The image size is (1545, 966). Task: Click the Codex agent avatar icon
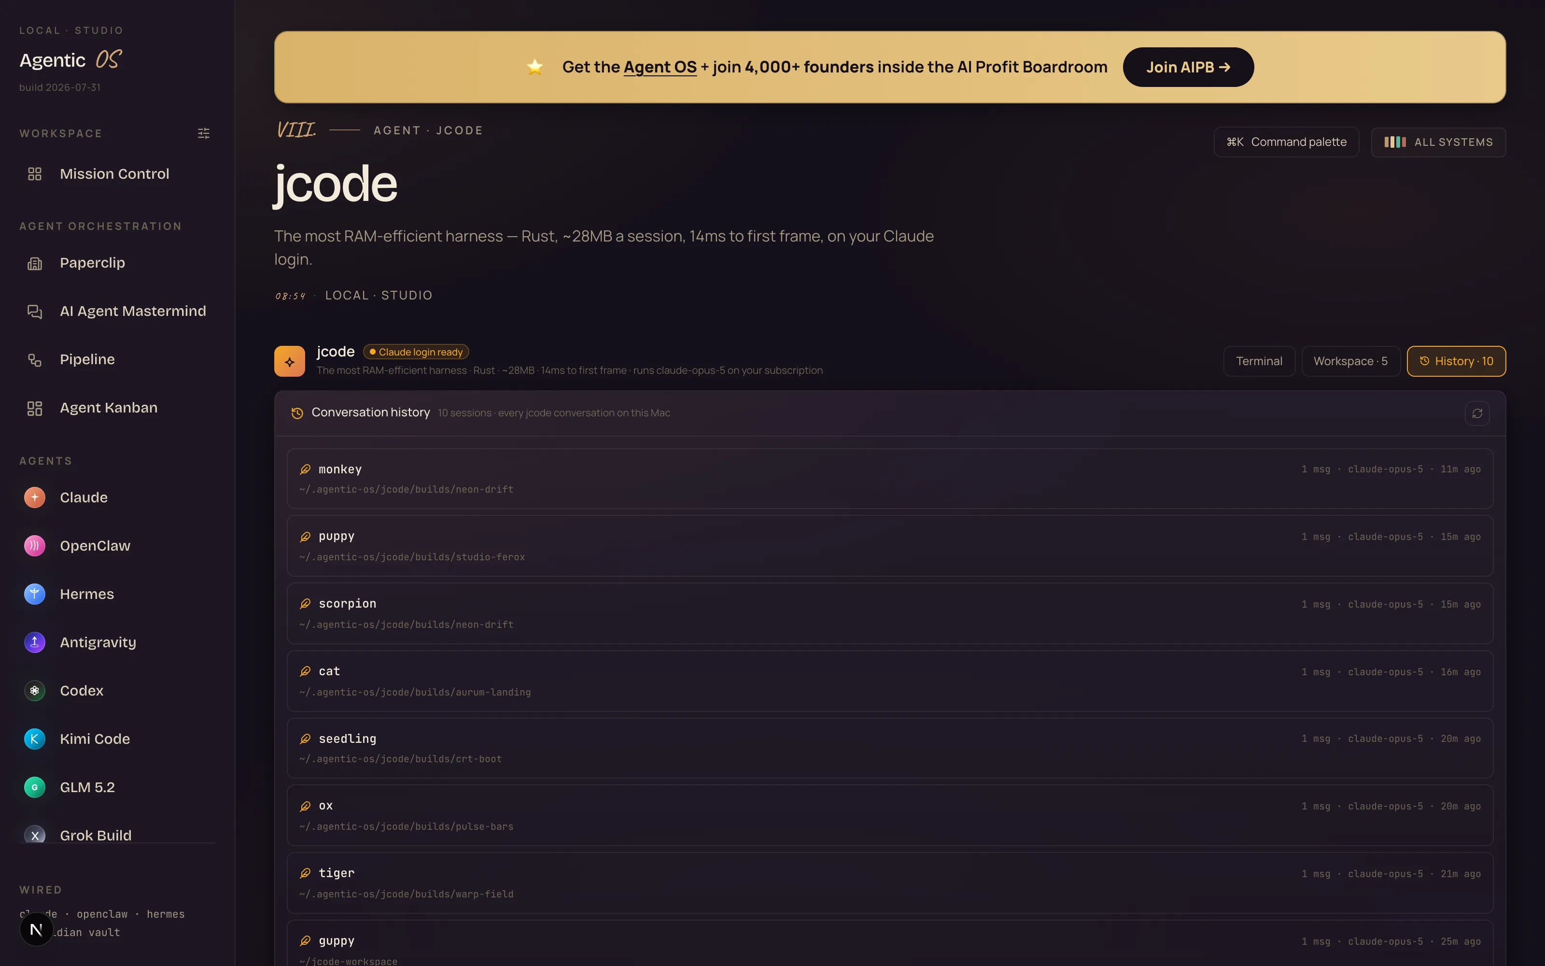34,691
